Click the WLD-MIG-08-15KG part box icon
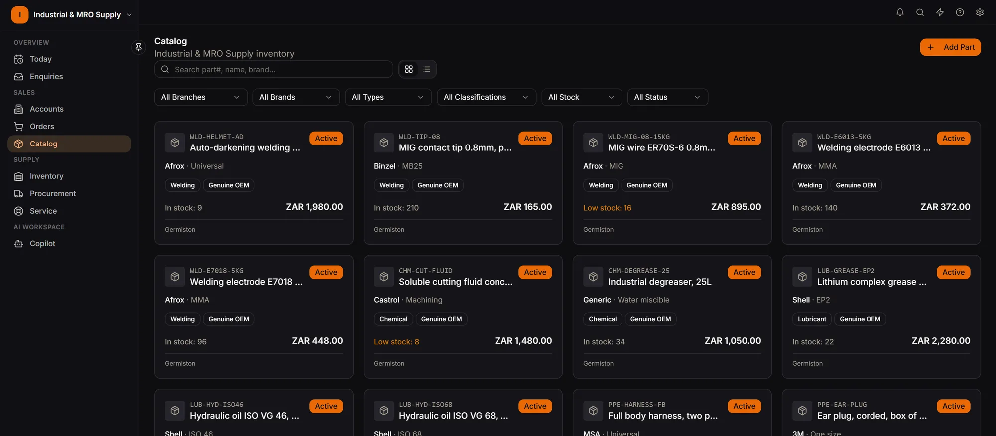Viewport: 996px width, 436px height. click(593, 143)
